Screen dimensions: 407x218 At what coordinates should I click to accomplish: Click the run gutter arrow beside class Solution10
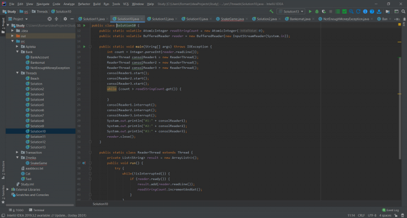pos(84,25)
